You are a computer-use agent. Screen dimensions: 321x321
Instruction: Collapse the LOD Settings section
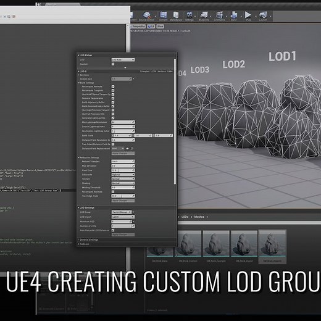click(x=78, y=208)
